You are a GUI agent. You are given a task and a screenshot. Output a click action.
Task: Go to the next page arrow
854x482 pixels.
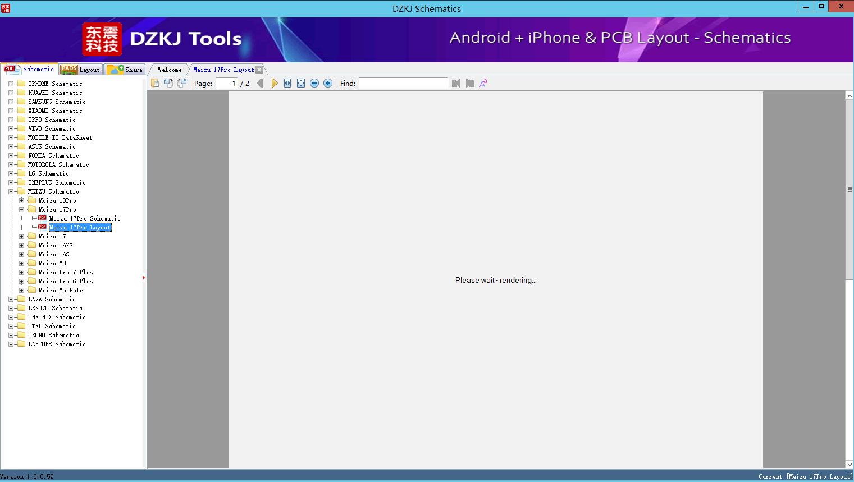tap(274, 83)
